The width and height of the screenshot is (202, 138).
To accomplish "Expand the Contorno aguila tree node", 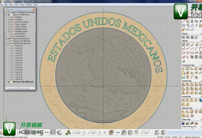I will click(x=9, y=22).
